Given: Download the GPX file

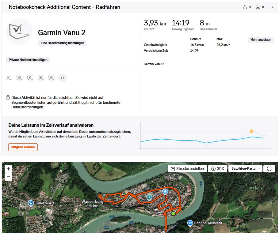Looking at the screenshot, I should (217, 169).
